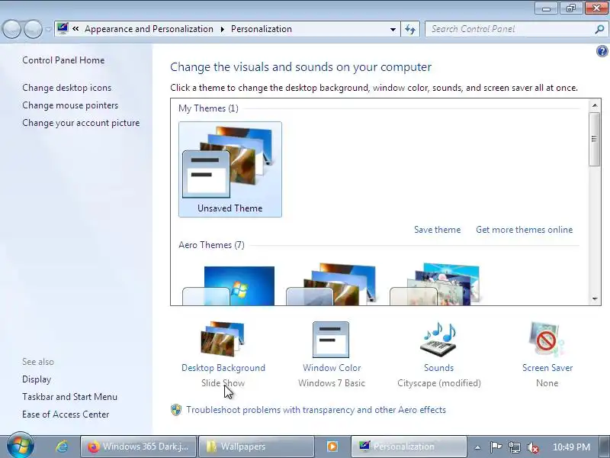610x458 pixels.
Task: Click the Forward navigation button
Action: (x=33, y=29)
